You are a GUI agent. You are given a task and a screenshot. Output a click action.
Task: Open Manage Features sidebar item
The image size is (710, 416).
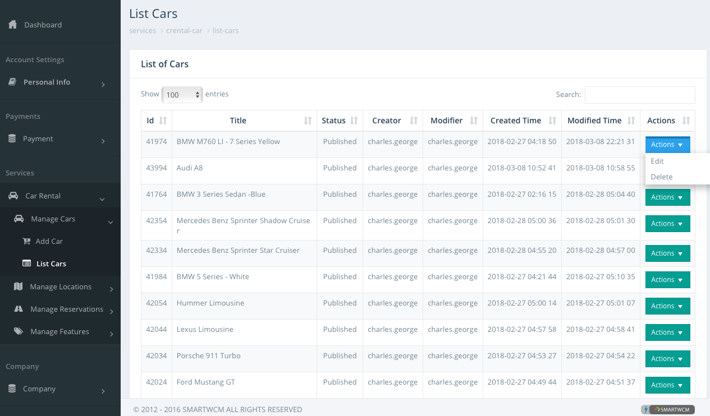[x=60, y=331]
